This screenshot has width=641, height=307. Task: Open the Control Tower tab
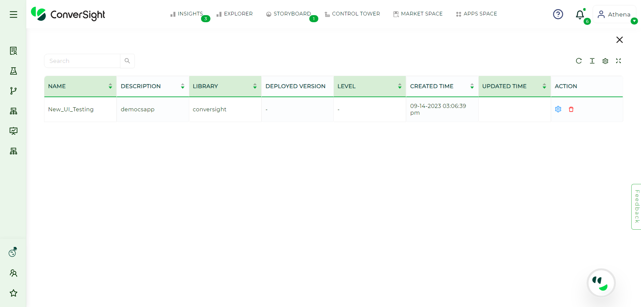pos(352,14)
